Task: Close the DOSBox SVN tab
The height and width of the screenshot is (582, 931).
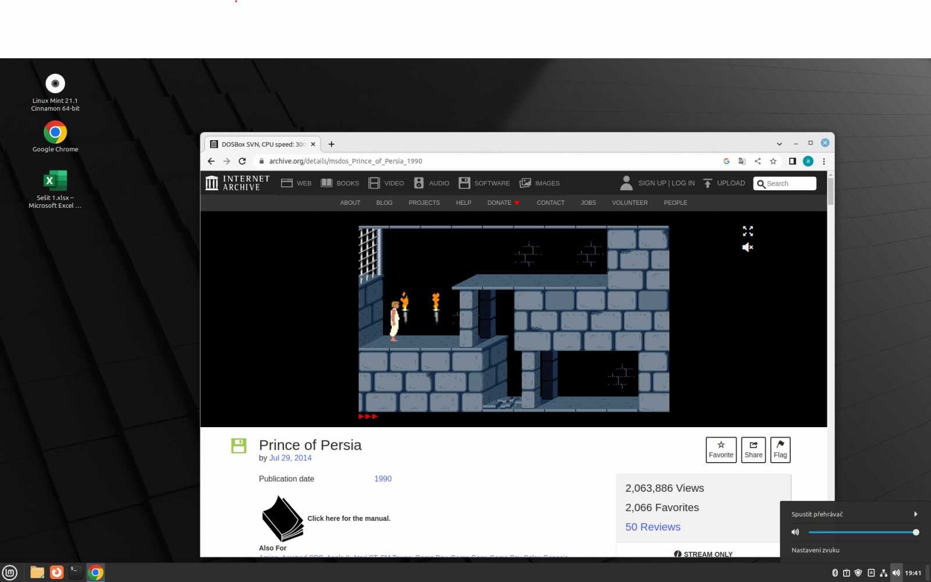Action: (x=313, y=144)
